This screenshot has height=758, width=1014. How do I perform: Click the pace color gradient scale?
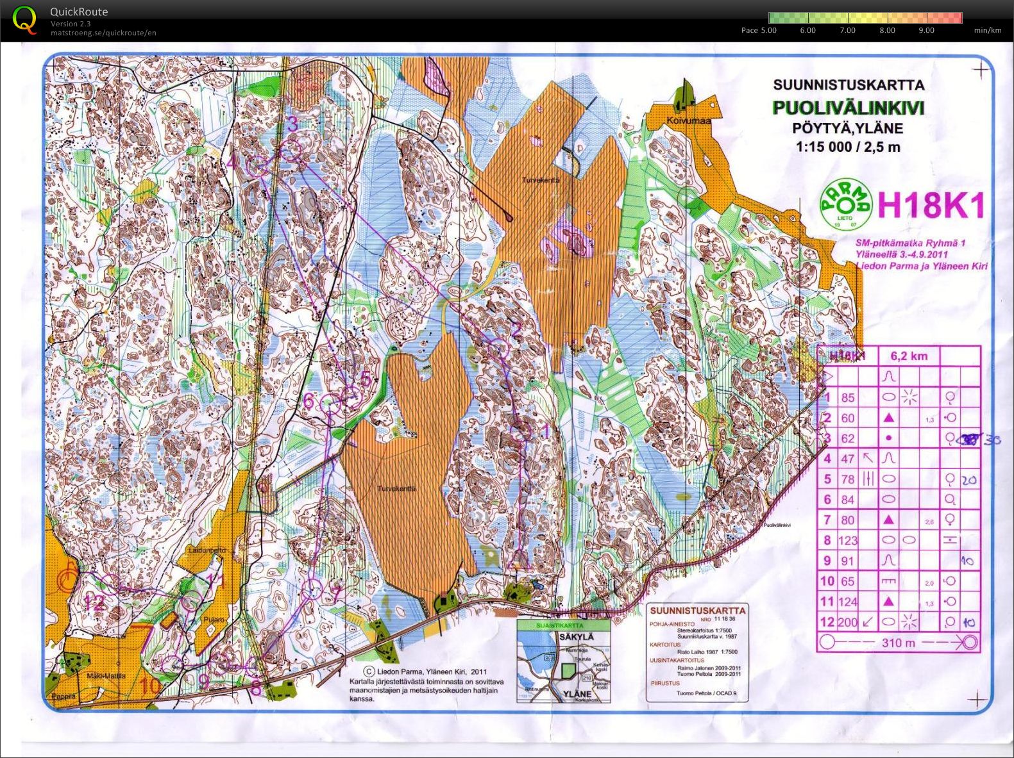[865, 18]
